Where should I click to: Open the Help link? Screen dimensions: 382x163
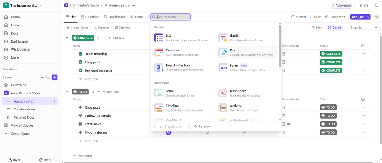coord(45,160)
